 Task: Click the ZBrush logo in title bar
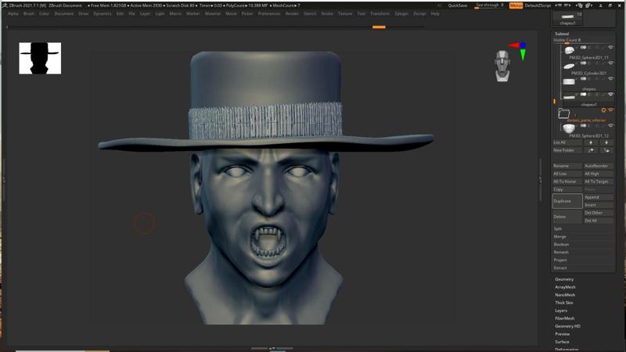point(5,5)
